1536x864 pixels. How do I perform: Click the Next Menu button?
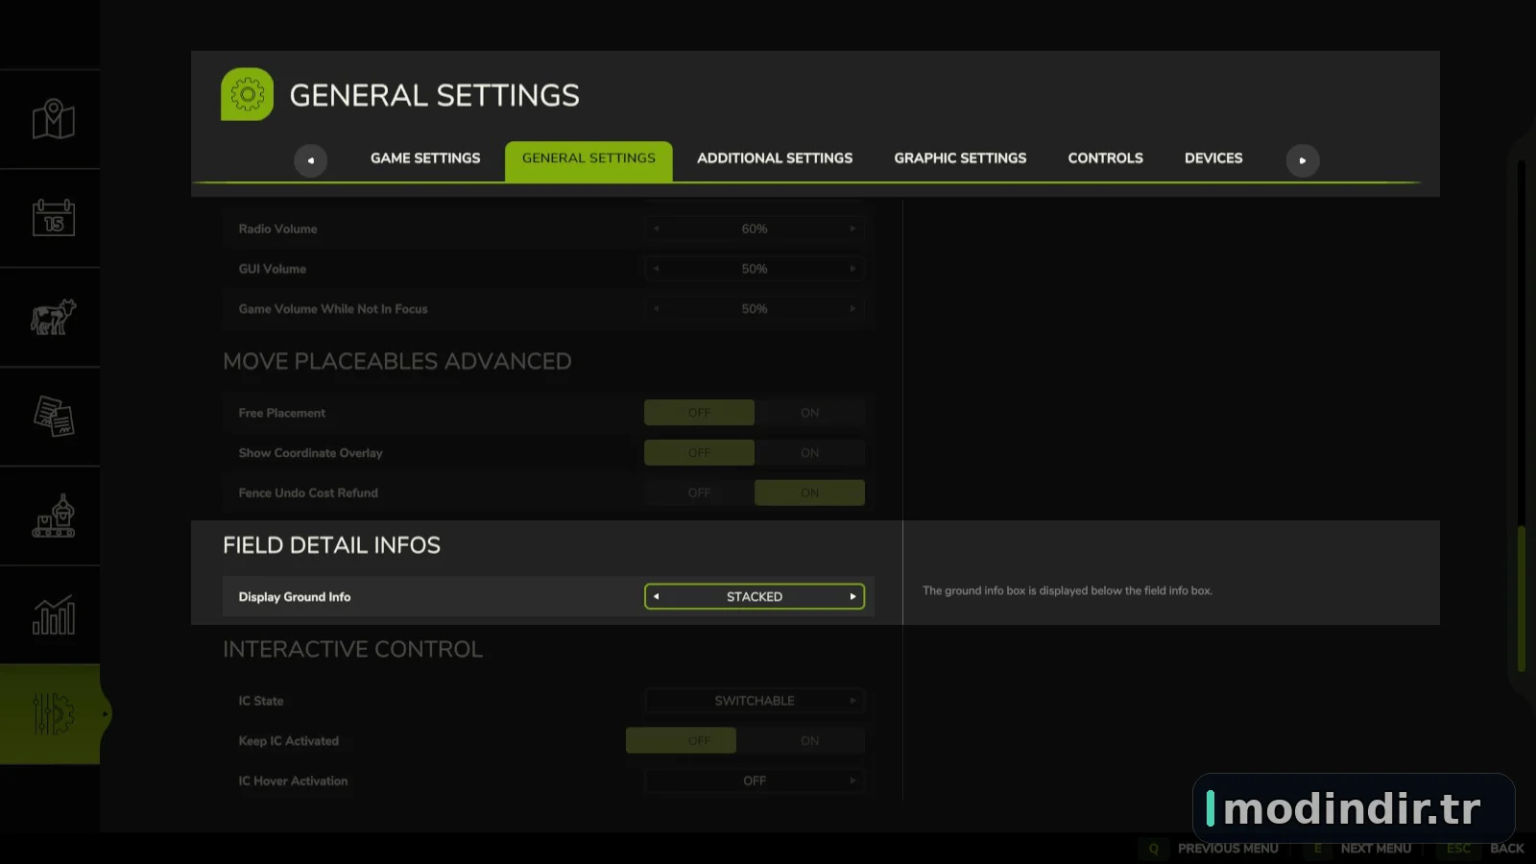point(1376,849)
